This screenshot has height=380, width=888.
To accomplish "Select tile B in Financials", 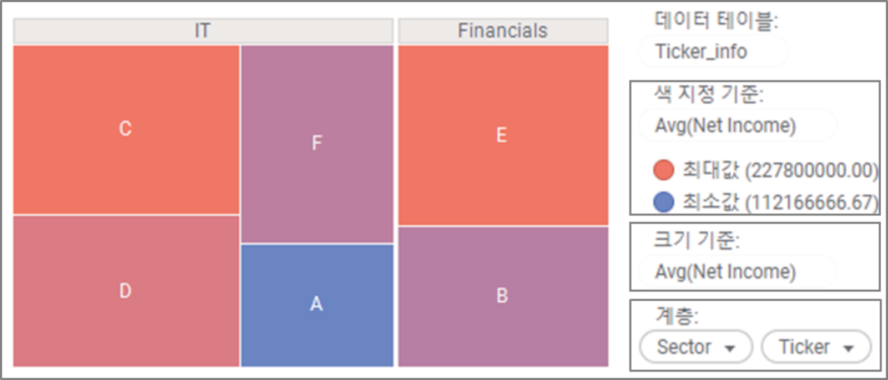I will pos(502,296).
